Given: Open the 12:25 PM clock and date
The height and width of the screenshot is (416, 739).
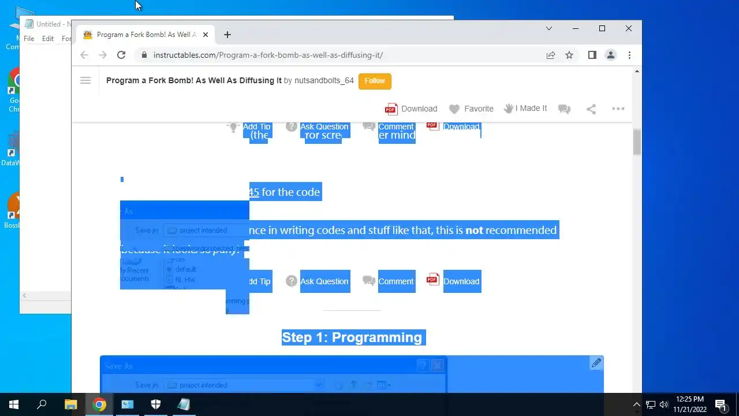Looking at the screenshot, I should [x=690, y=404].
